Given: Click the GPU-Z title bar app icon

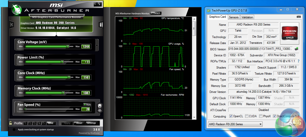Looking at the screenshot, I should (209, 10).
